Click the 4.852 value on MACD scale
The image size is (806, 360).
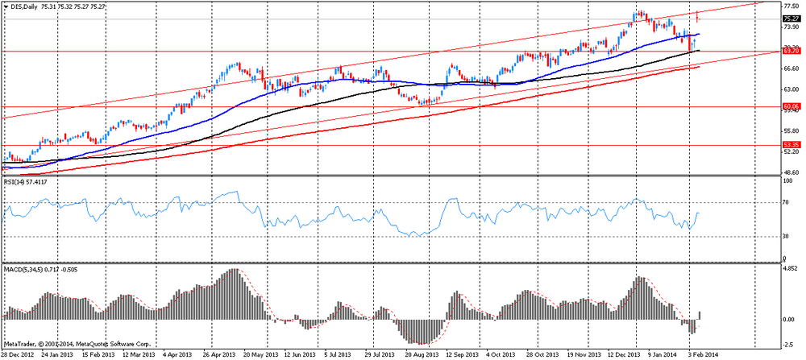pos(790,268)
